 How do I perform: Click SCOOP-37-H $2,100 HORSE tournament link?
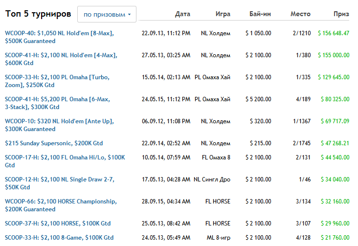point(58,224)
